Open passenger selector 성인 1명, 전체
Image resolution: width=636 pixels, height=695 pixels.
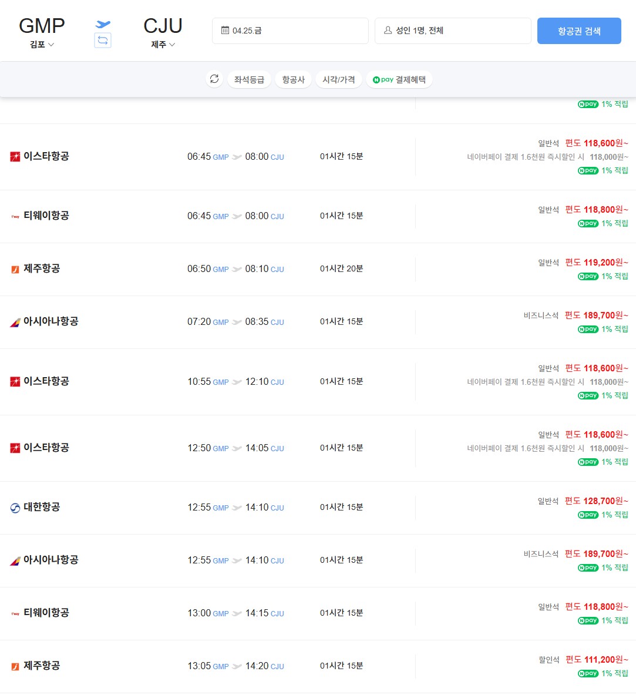pos(453,31)
